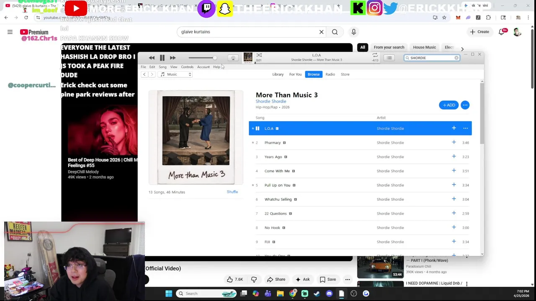Screen dimensions: 536x301
Task: Add Years Ago to library
Action: [454, 156]
